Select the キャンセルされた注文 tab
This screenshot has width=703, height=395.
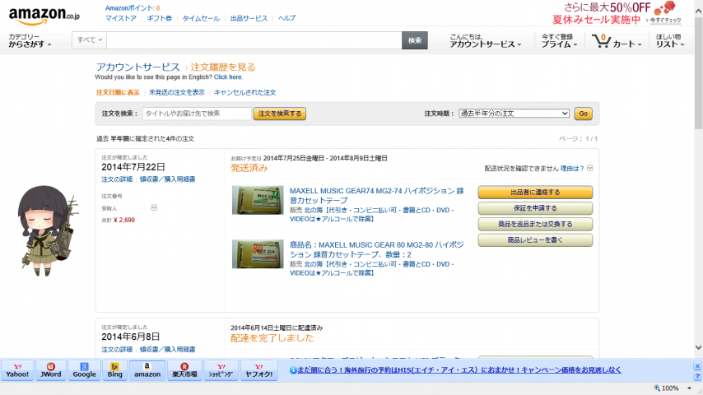click(x=244, y=92)
